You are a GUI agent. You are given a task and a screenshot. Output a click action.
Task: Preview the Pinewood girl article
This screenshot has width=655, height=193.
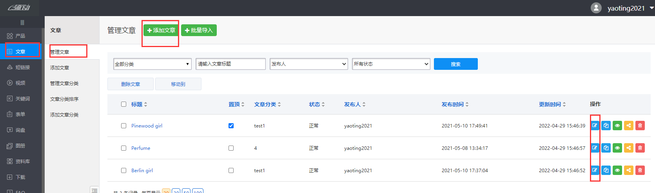[617, 126]
